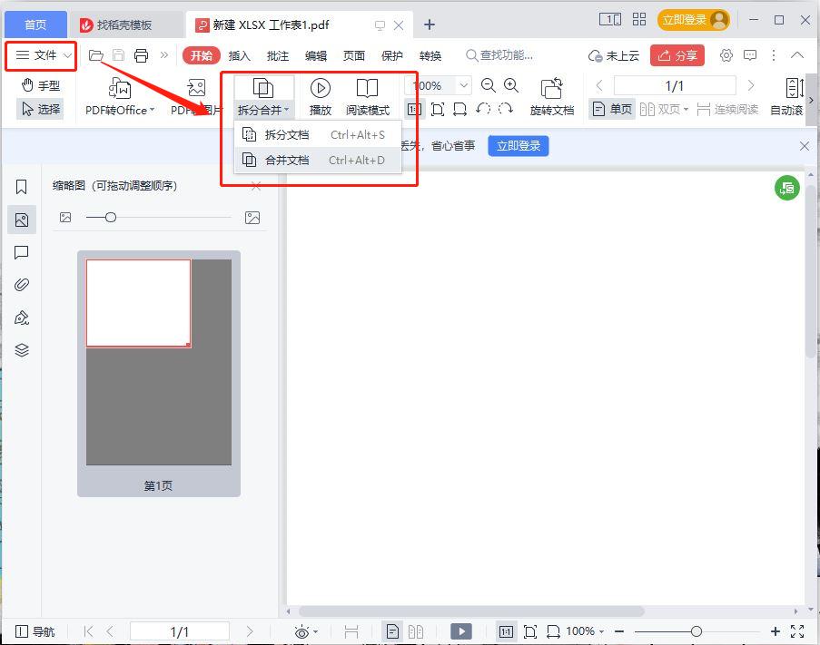This screenshot has height=645, width=820.
Task: Click the thumbnail size slider handle
Action: click(x=111, y=218)
